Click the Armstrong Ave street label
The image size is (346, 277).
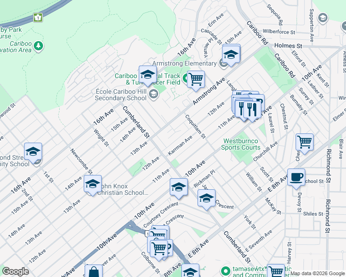tap(209, 91)
